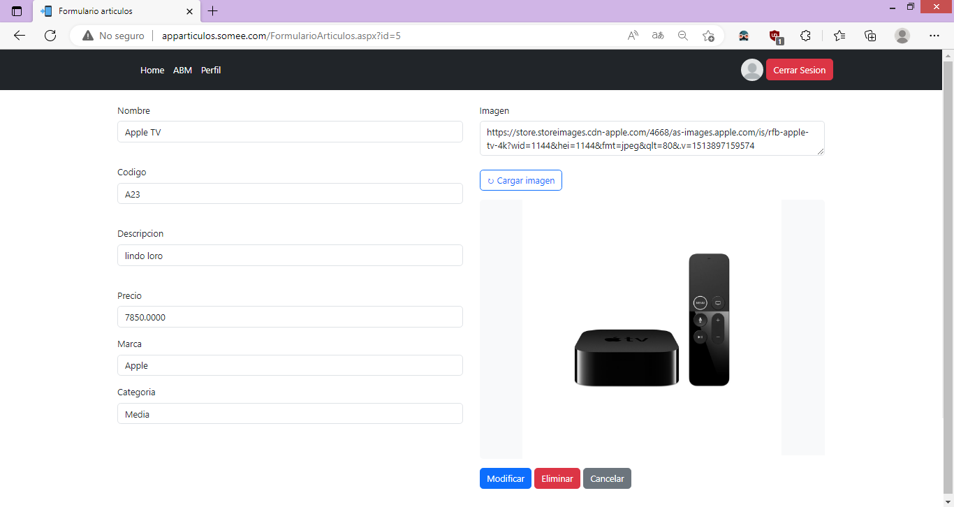
Task: Open the Perfil navbar link
Action: tap(211, 70)
